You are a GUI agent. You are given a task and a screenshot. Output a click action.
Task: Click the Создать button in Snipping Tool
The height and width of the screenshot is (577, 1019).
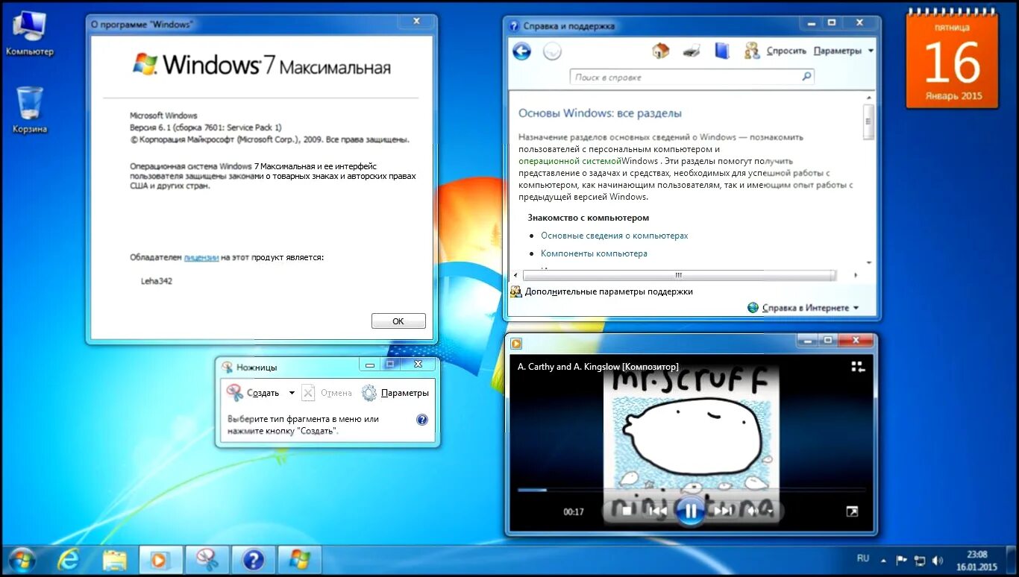(253, 393)
